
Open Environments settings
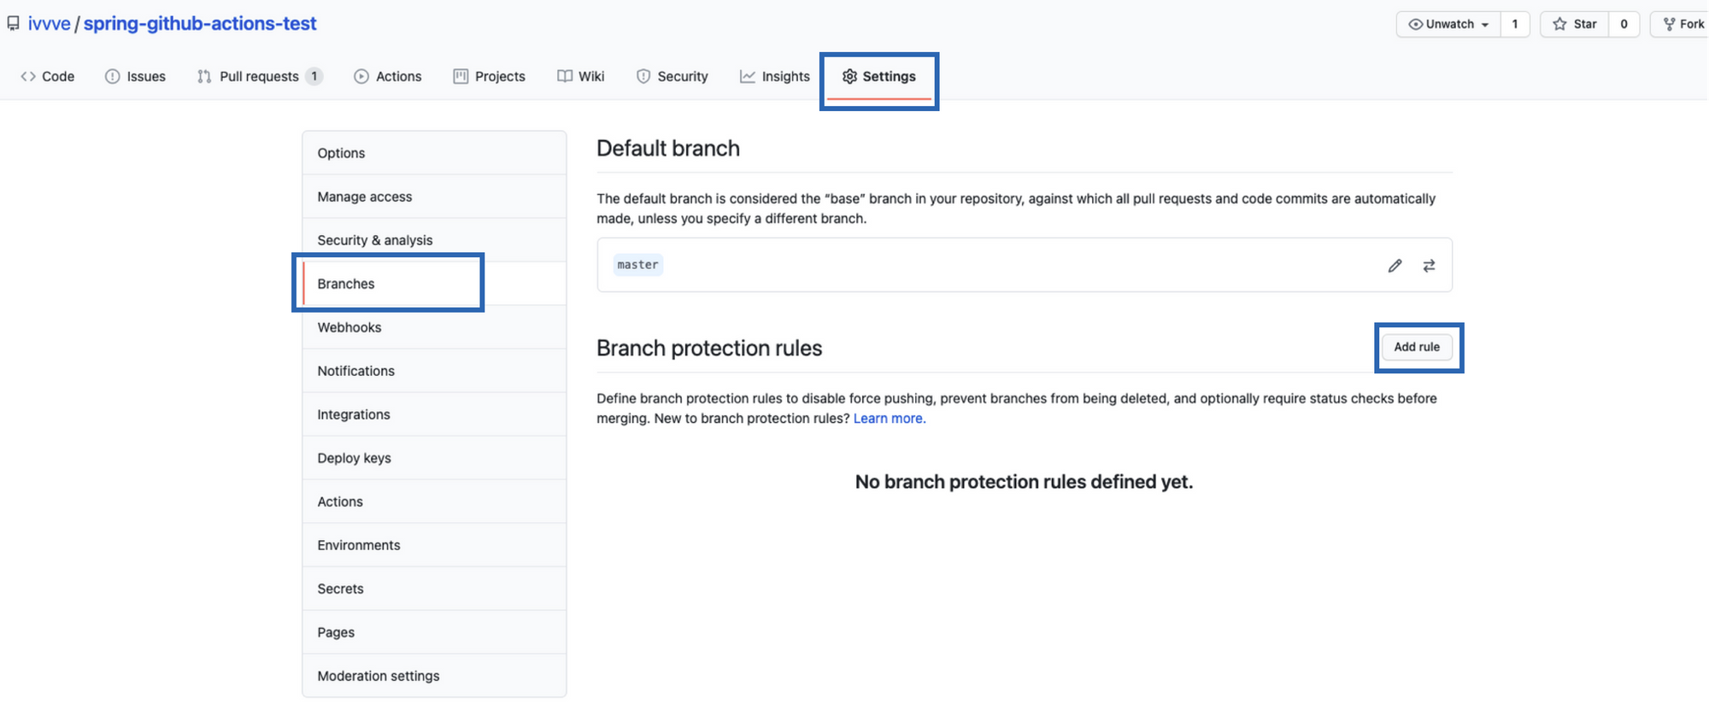point(434,545)
